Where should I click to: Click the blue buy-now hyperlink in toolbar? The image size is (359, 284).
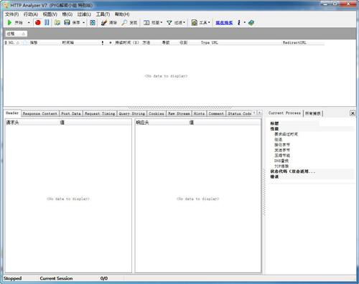(224, 23)
